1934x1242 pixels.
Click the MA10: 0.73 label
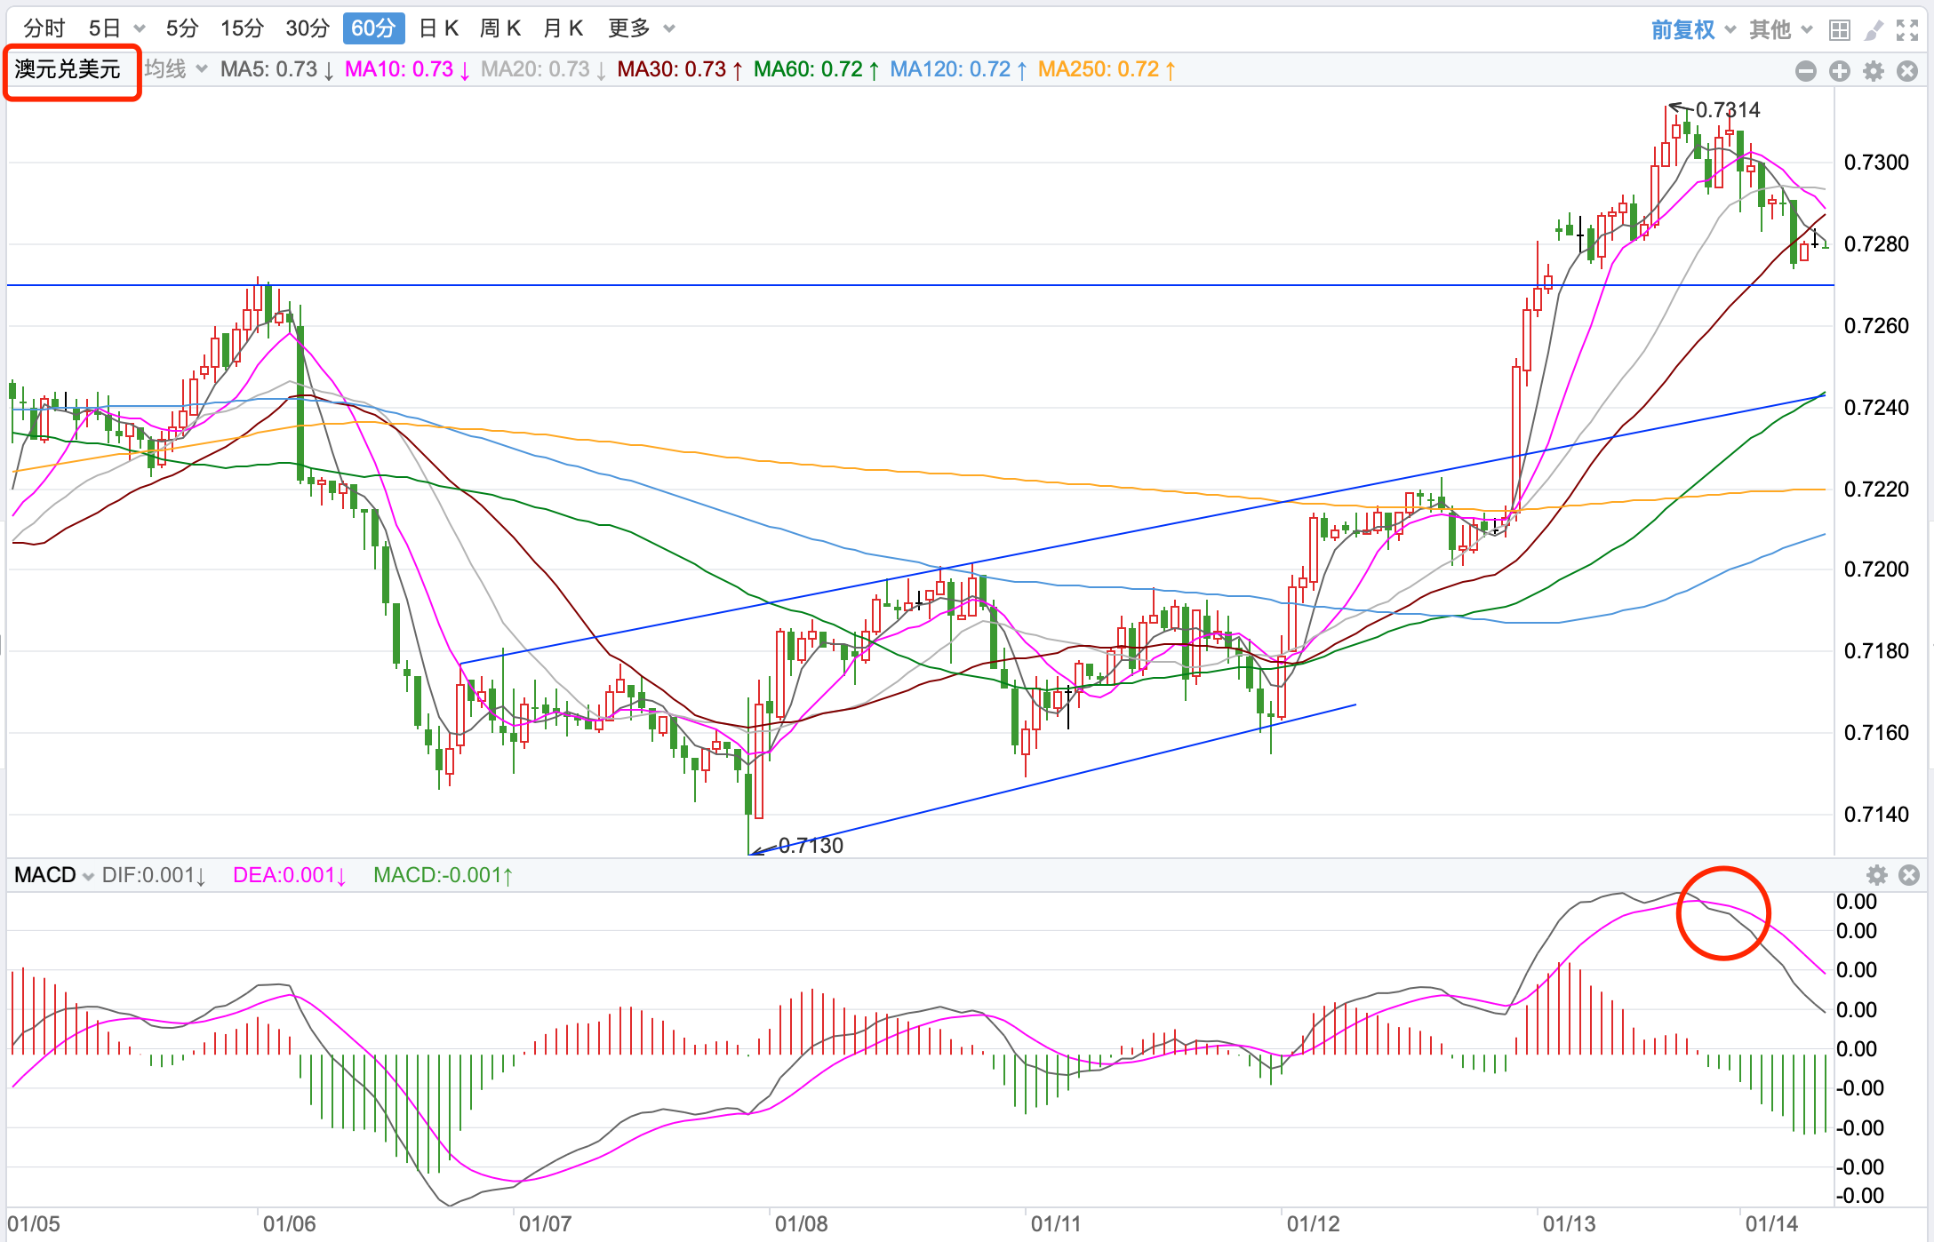tap(408, 69)
